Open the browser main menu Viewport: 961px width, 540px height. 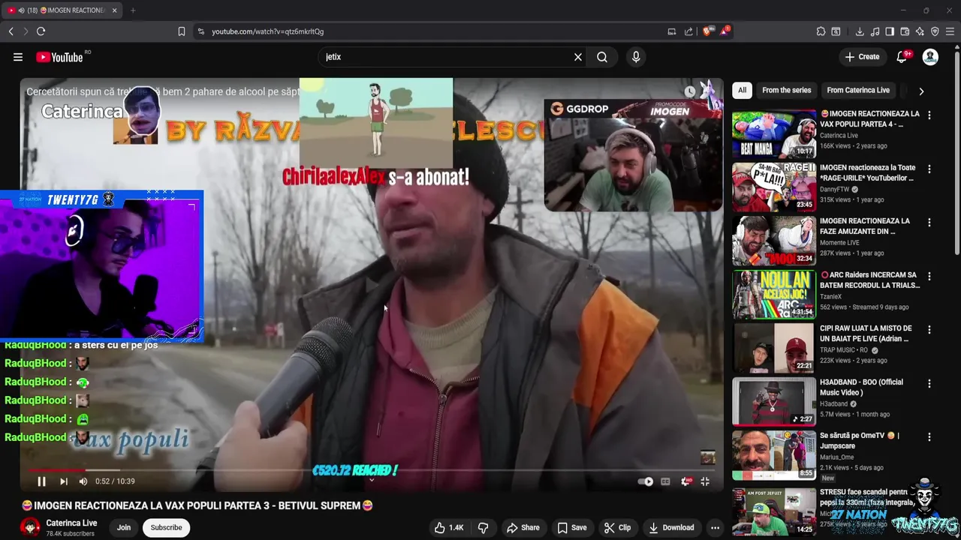click(x=950, y=31)
